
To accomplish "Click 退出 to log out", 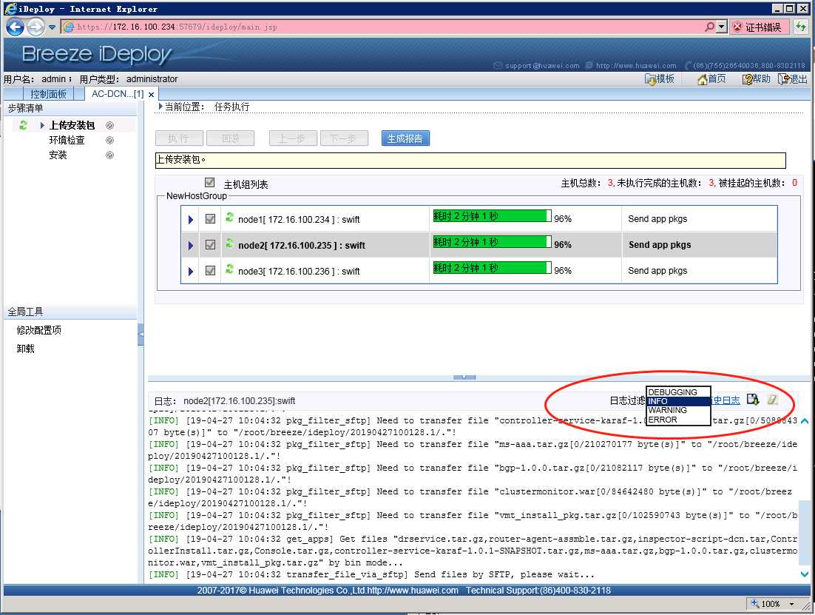I will point(793,78).
